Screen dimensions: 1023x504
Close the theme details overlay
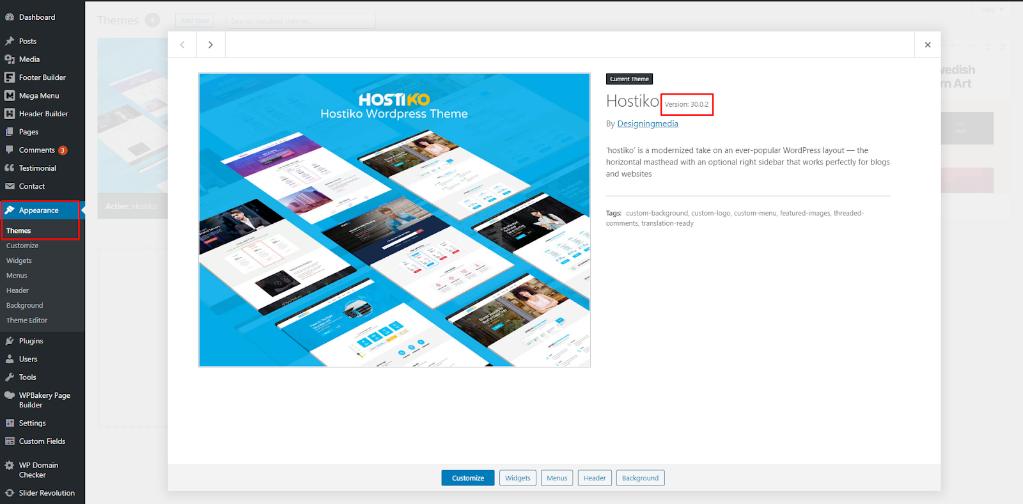928,45
